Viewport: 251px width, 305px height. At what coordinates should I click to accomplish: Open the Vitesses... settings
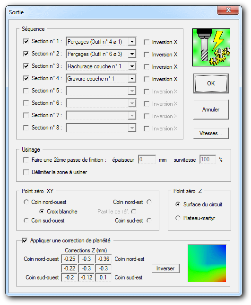click(x=211, y=133)
